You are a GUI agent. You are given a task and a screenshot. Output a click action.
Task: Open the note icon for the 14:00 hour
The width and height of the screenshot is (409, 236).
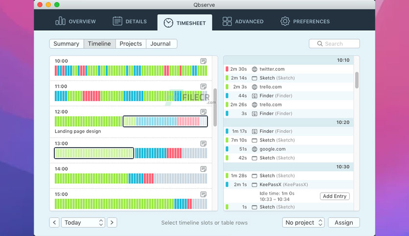pos(204,169)
